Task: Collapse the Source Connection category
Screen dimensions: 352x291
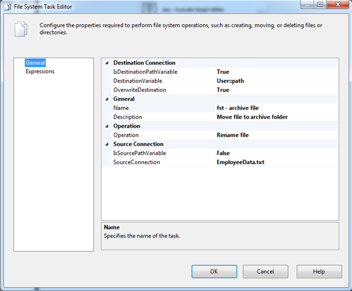Action: tap(106, 145)
